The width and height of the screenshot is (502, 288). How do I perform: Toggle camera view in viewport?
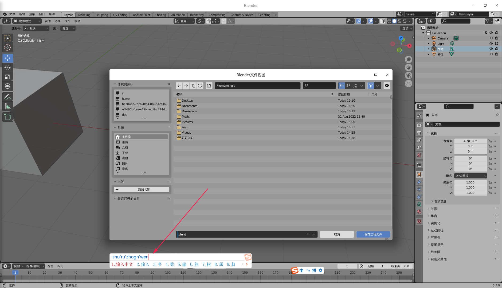(x=409, y=75)
